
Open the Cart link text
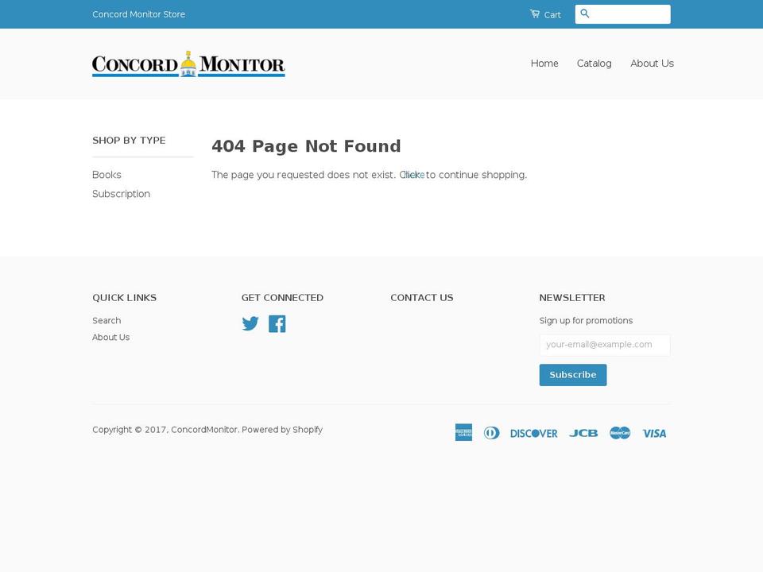click(552, 14)
